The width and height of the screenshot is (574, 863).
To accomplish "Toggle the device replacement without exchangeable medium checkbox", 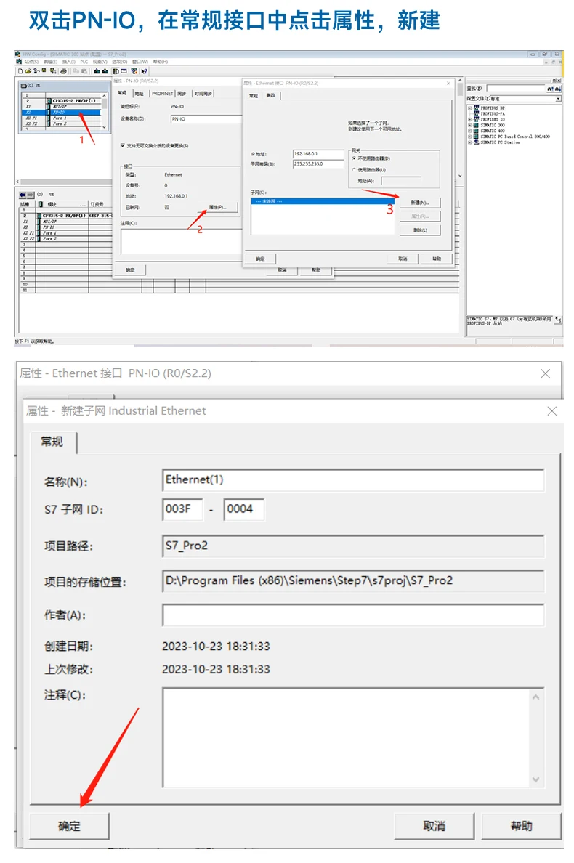I will [x=122, y=146].
